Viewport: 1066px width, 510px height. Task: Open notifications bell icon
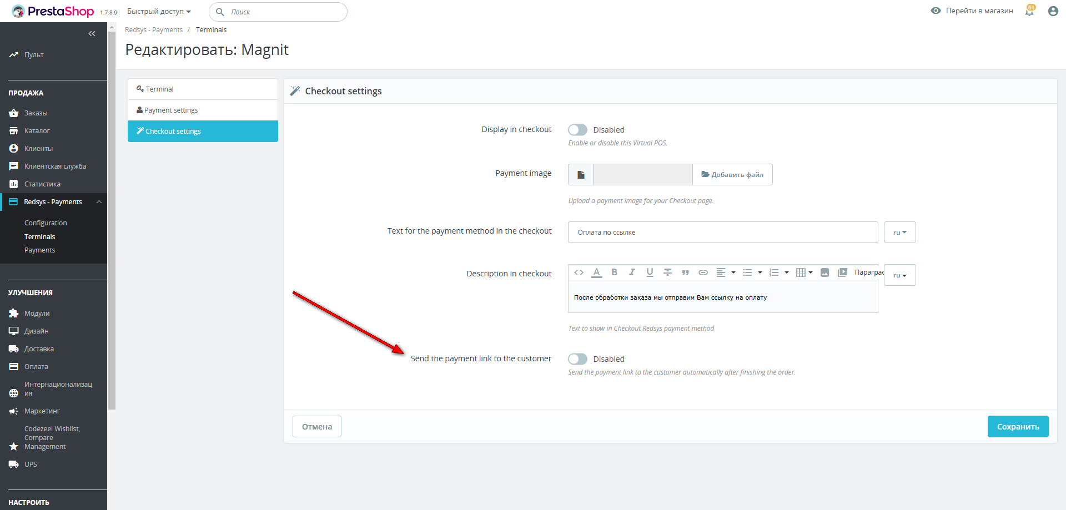tap(1029, 11)
